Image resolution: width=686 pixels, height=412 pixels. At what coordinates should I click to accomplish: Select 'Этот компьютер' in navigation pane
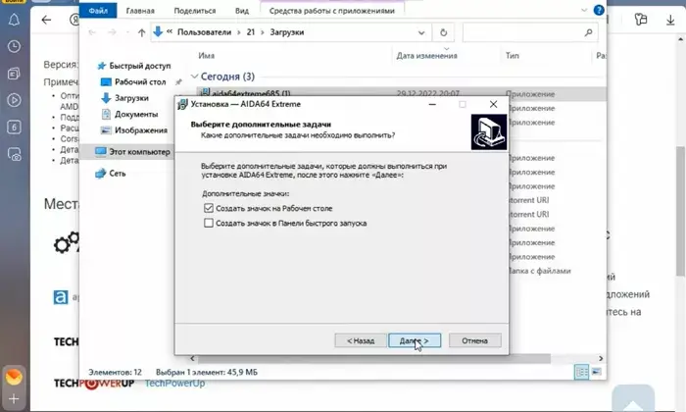[x=137, y=152]
